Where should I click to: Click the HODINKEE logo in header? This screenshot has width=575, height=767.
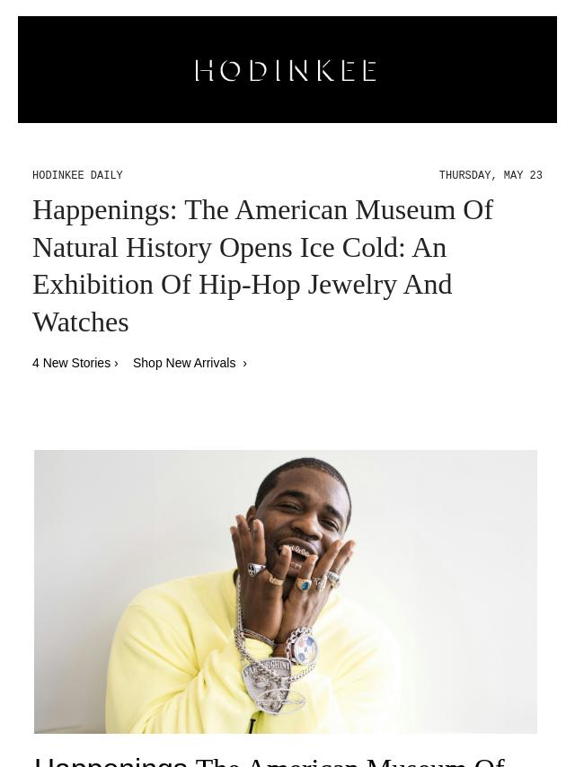point(286,71)
